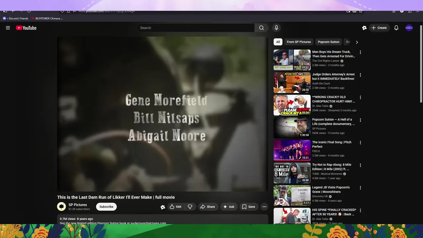
Task: Share this video
Action: coord(208,207)
